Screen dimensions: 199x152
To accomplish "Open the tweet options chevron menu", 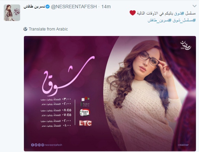I will pos(194,6).
